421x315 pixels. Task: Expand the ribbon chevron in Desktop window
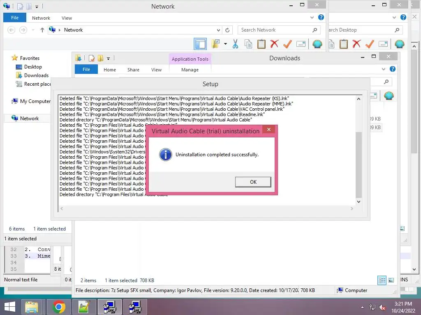pos(394,17)
